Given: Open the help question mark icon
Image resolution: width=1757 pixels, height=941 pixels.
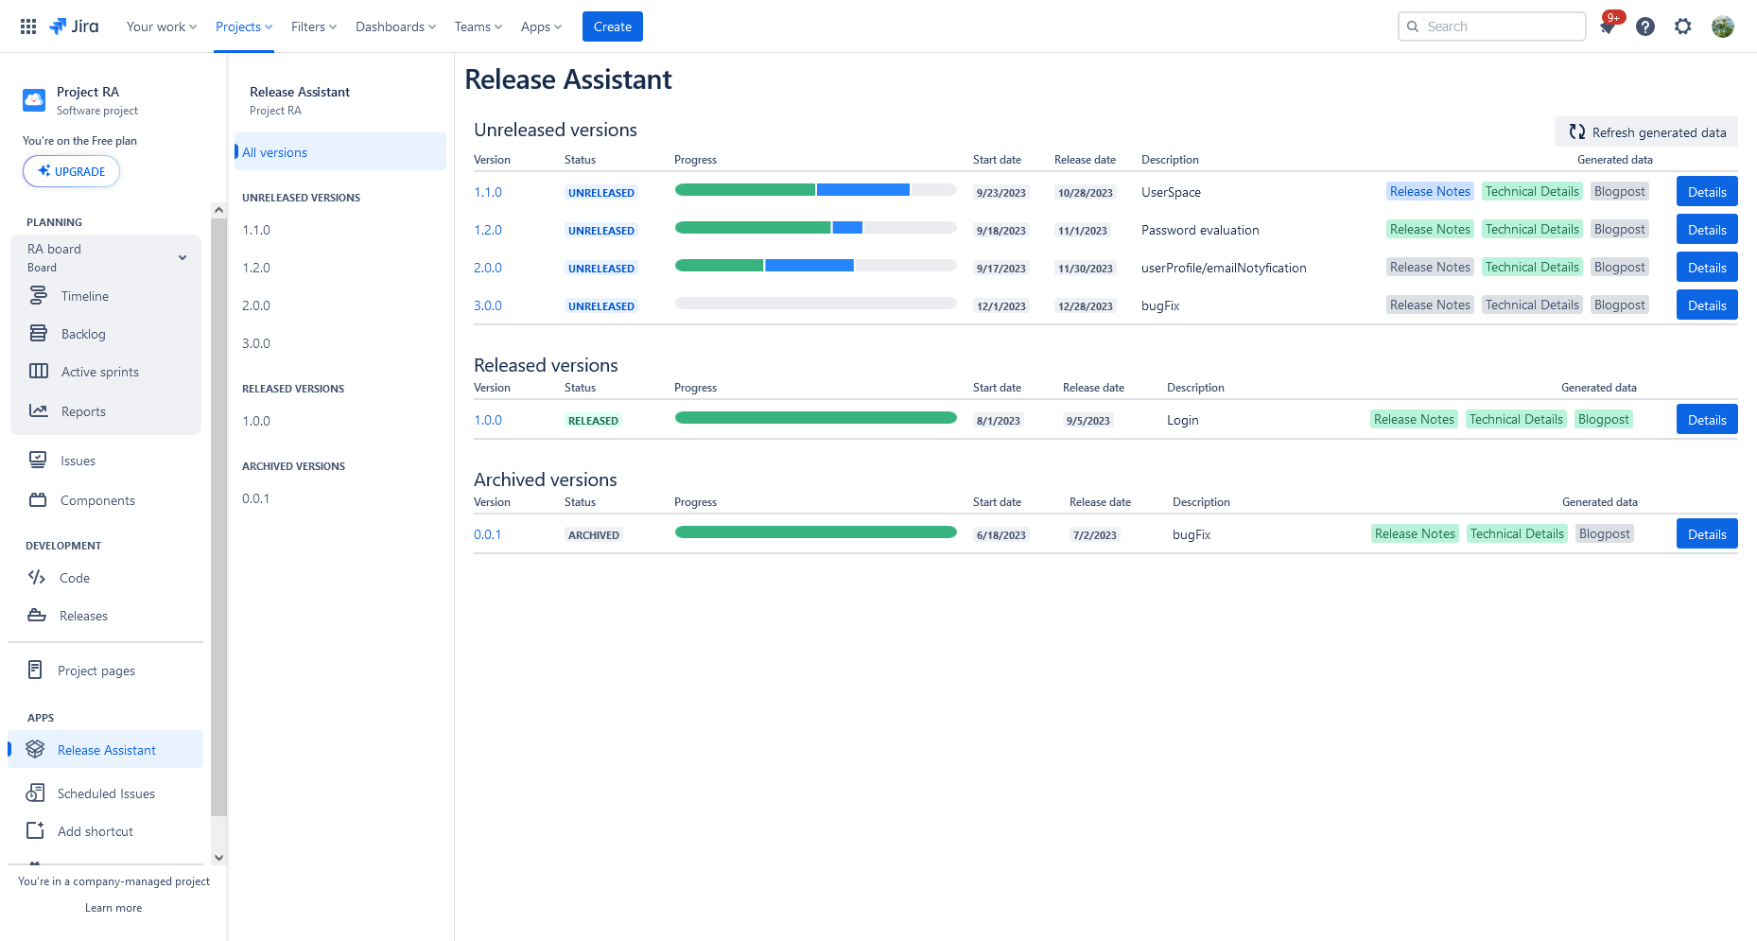Looking at the screenshot, I should point(1645,26).
